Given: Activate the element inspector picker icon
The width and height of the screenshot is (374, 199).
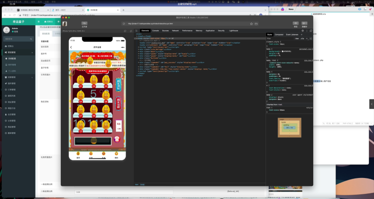Looking at the screenshot, I should pos(136,31).
